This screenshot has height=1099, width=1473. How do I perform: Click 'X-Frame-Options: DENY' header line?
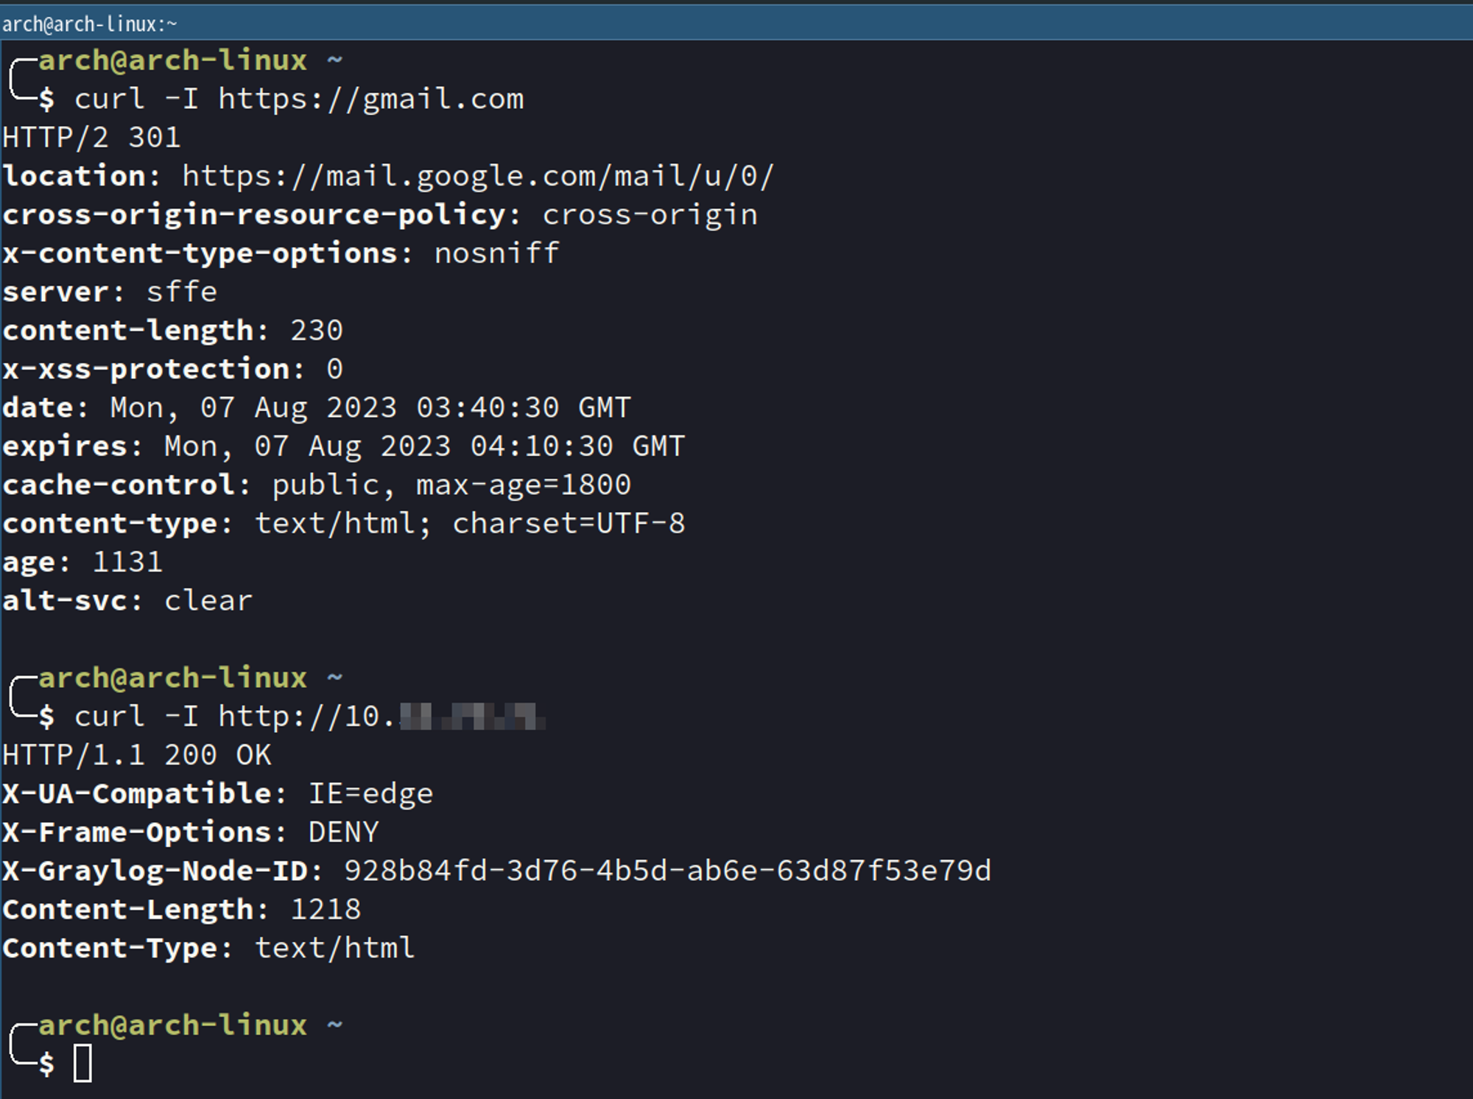pos(190,832)
